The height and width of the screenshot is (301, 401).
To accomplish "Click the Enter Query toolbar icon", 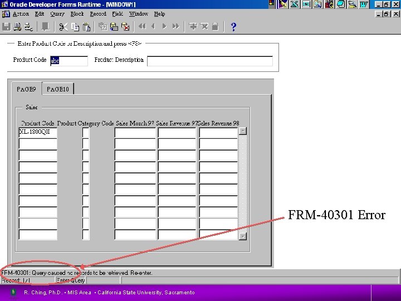I will (x=103, y=27).
